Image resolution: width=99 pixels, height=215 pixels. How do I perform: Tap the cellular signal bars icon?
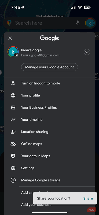click(x=74, y=8)
